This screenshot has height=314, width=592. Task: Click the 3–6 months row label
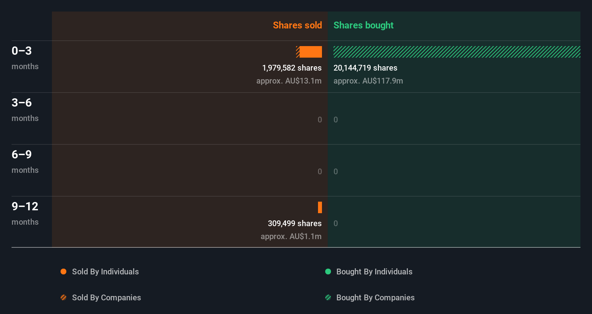25,109
